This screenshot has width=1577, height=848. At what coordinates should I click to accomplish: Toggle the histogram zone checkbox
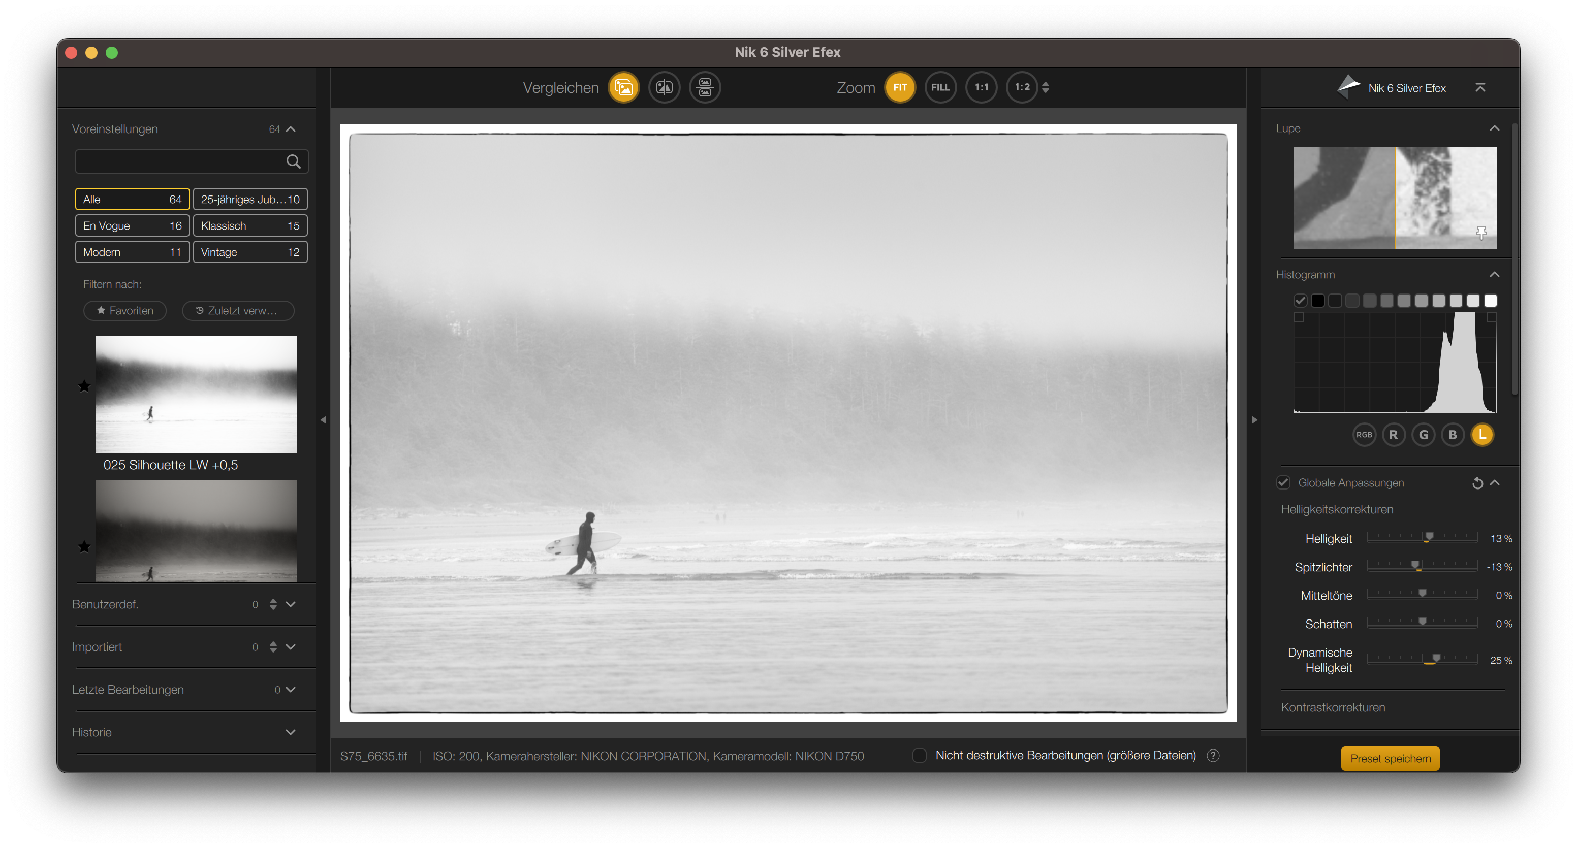pos(1300,301)
